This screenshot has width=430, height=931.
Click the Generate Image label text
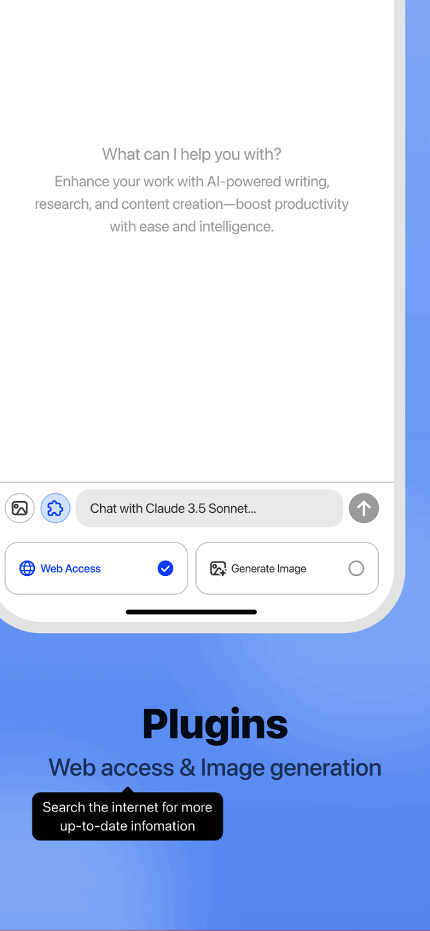(x=269, y=569)
